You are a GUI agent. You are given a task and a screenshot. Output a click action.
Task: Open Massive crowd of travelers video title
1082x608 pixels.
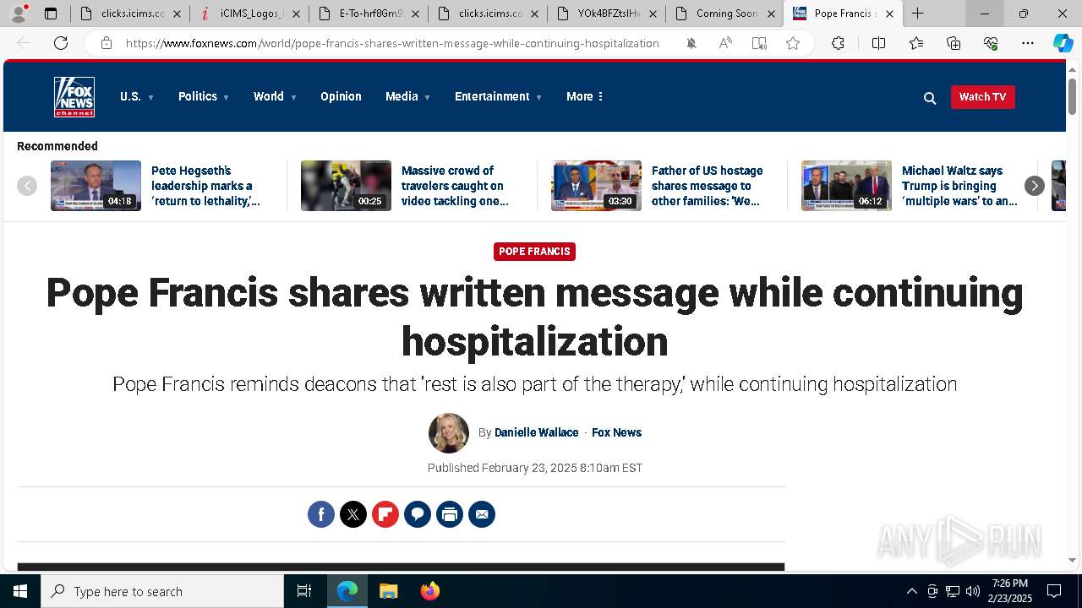[x=456, y=186]
